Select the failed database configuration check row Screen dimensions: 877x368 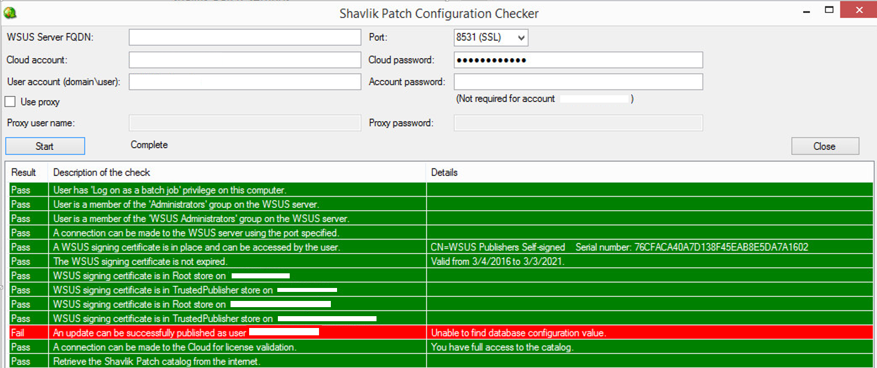(225, 332)
